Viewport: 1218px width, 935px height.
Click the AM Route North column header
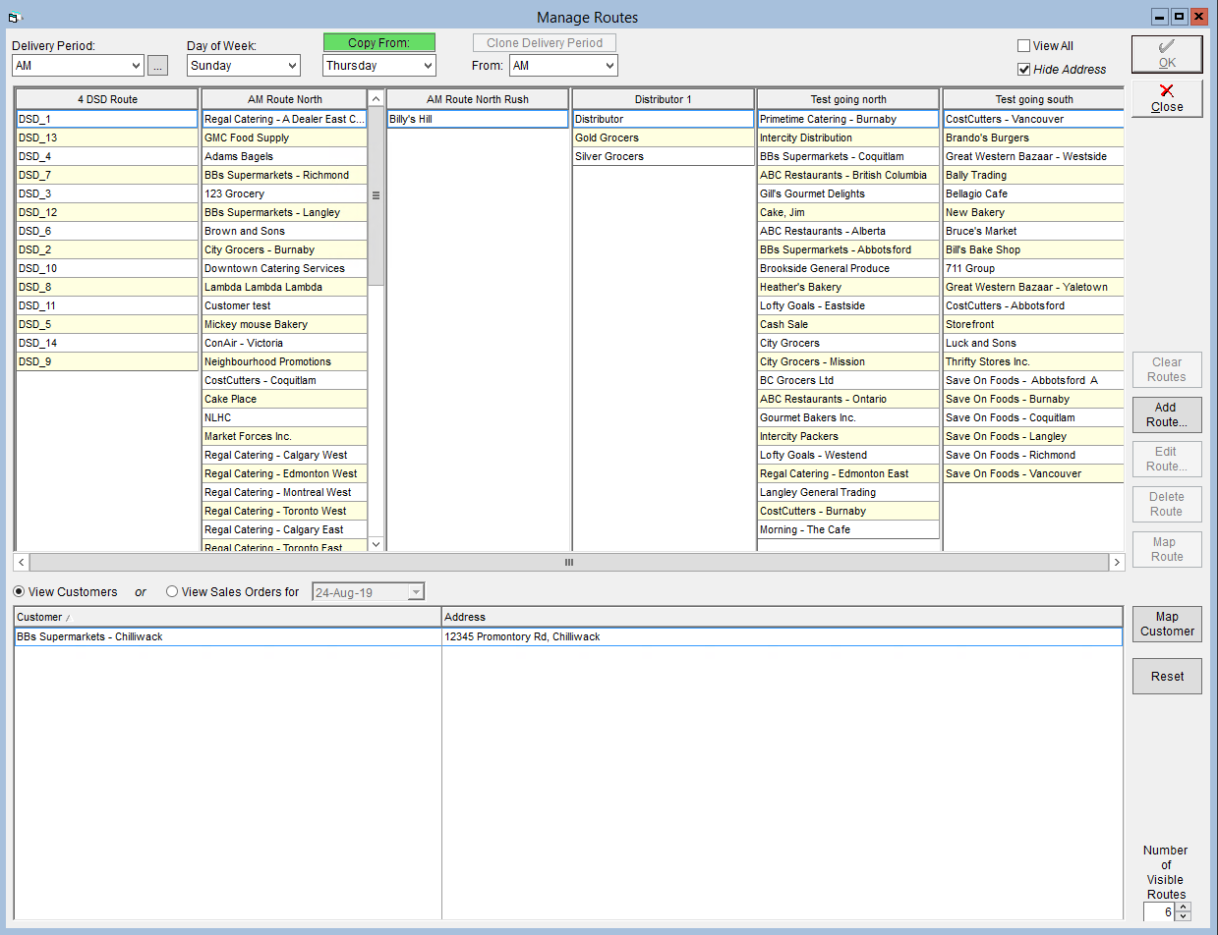tap(284, 99)
